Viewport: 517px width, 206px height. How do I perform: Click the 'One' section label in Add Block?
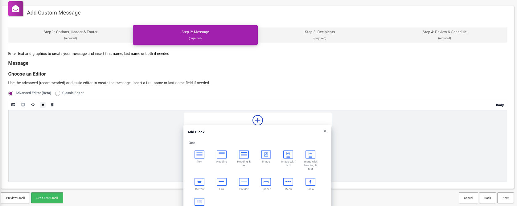(192, 143)
